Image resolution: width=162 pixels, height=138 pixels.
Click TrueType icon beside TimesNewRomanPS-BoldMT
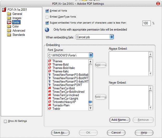50,78
